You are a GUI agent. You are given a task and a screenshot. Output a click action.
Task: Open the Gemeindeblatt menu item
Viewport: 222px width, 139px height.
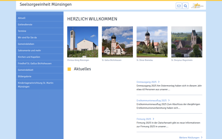(40, 70)
